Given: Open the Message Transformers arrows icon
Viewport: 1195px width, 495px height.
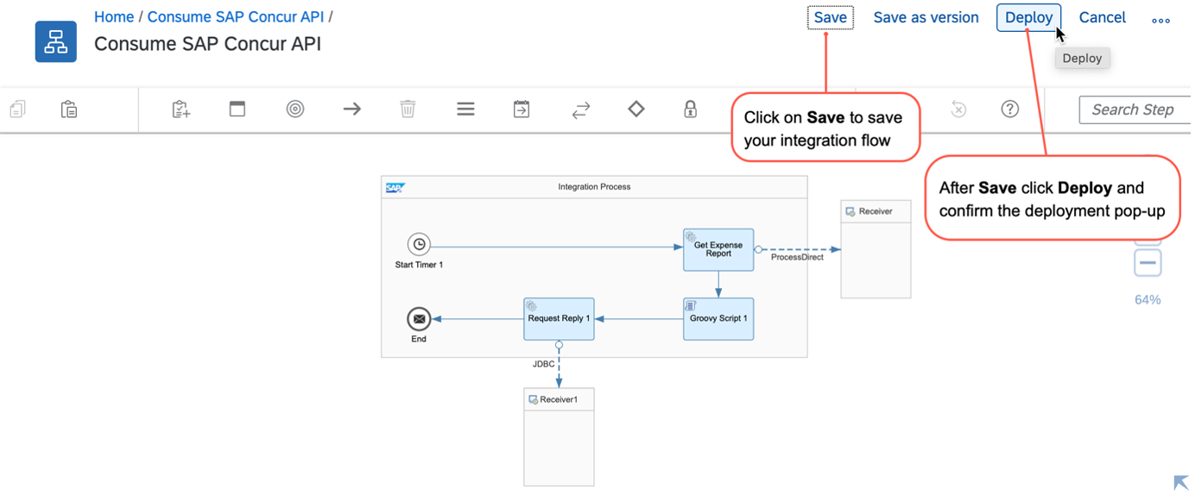Looking at the screenshot, I should 581,110.
